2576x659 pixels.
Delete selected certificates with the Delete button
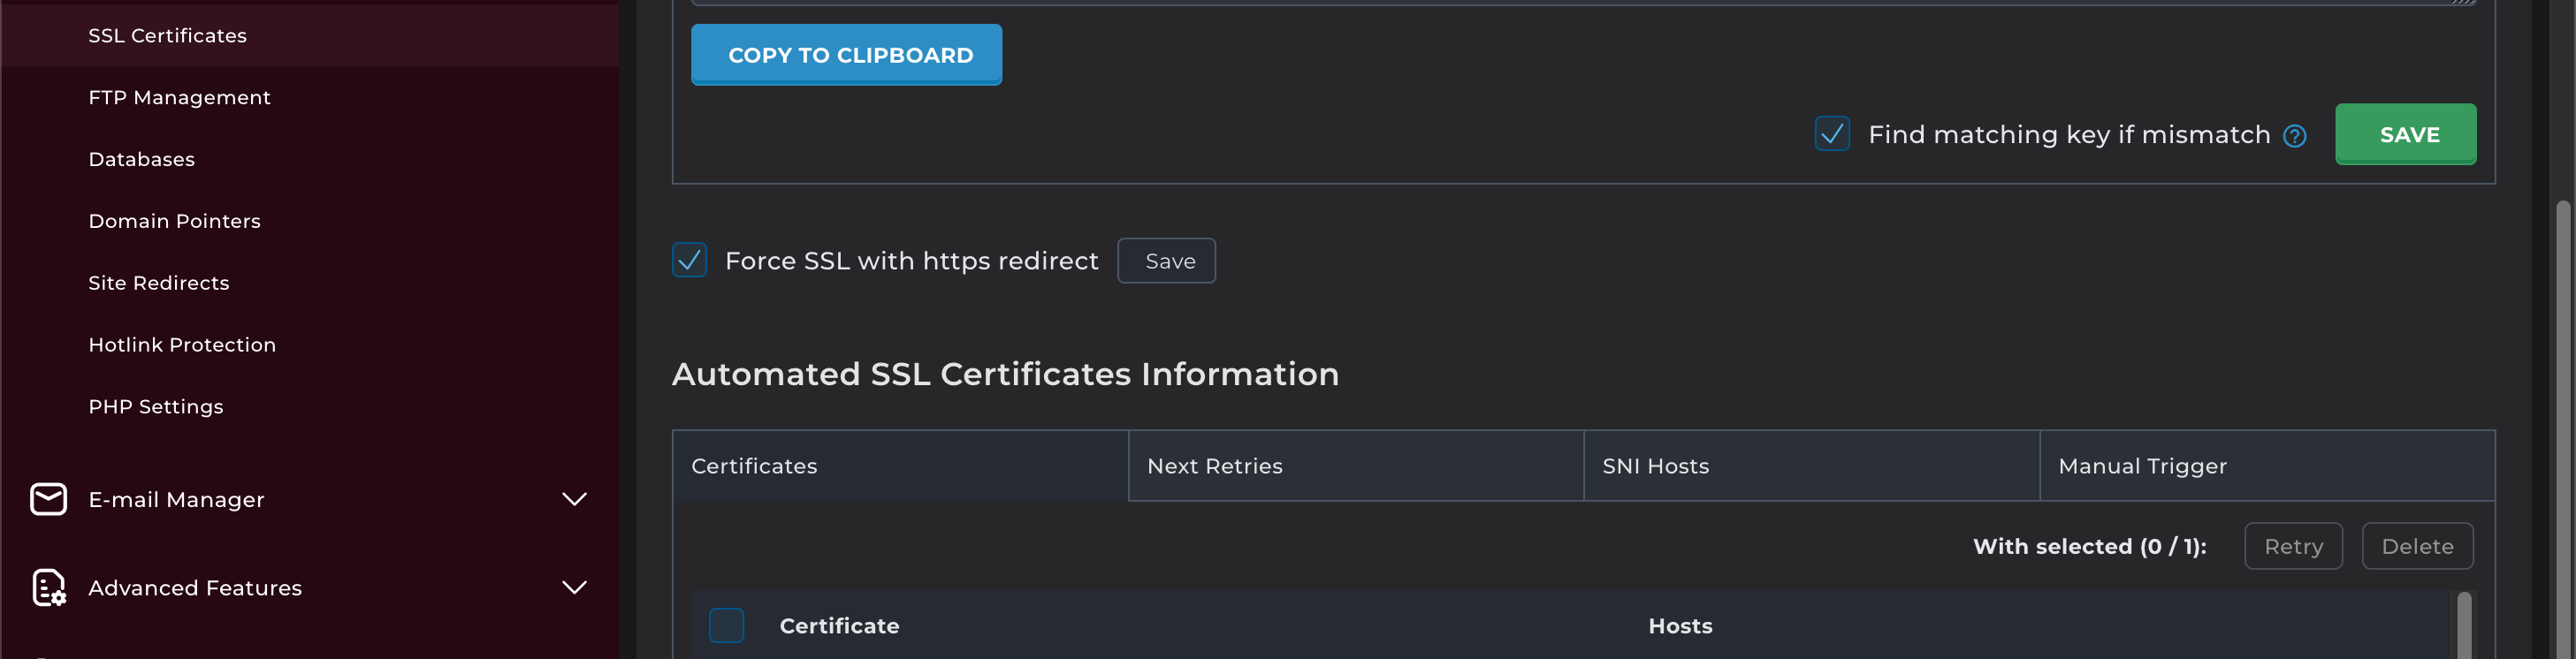[x=2416, y=546]
